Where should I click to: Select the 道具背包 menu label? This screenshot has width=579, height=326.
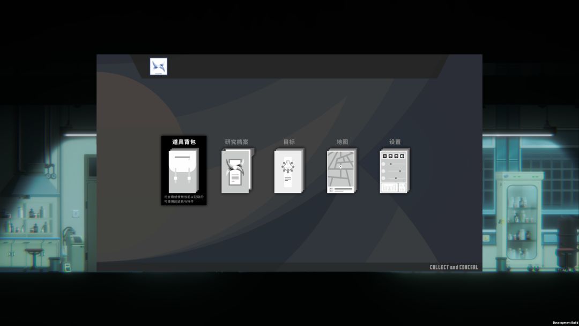coord(183,142)
